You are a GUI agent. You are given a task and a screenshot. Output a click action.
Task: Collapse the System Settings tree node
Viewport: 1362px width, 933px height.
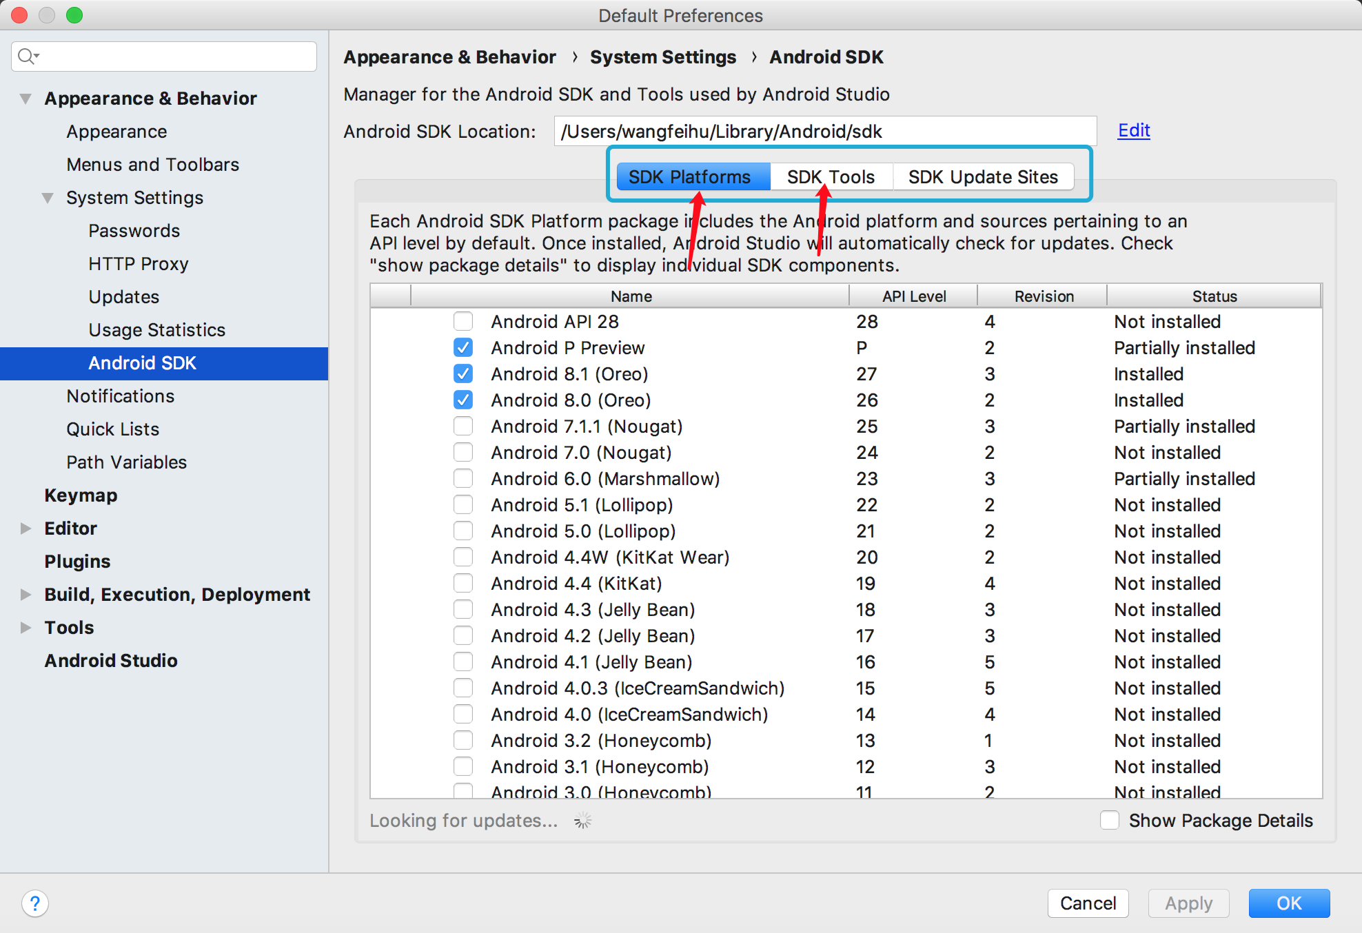point(47,198)
